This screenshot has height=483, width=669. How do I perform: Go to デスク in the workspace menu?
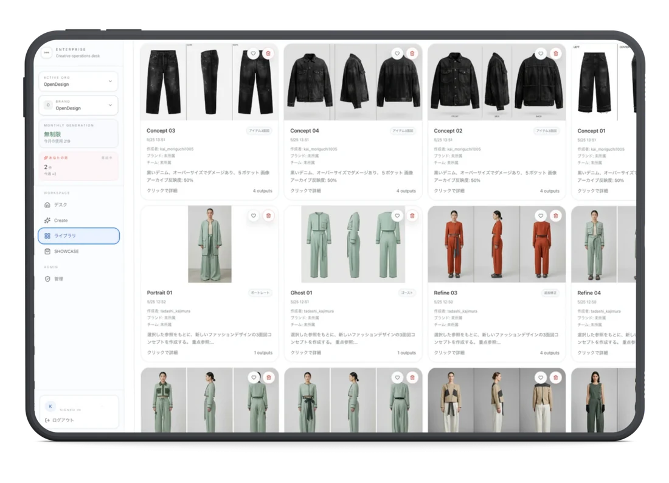78,205
